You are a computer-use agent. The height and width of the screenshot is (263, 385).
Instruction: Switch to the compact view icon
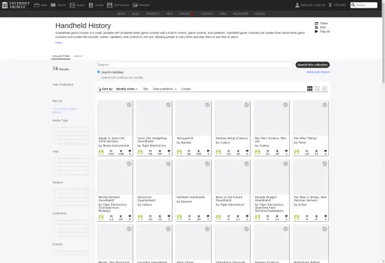pyautogui.click(x=324, y=89)
